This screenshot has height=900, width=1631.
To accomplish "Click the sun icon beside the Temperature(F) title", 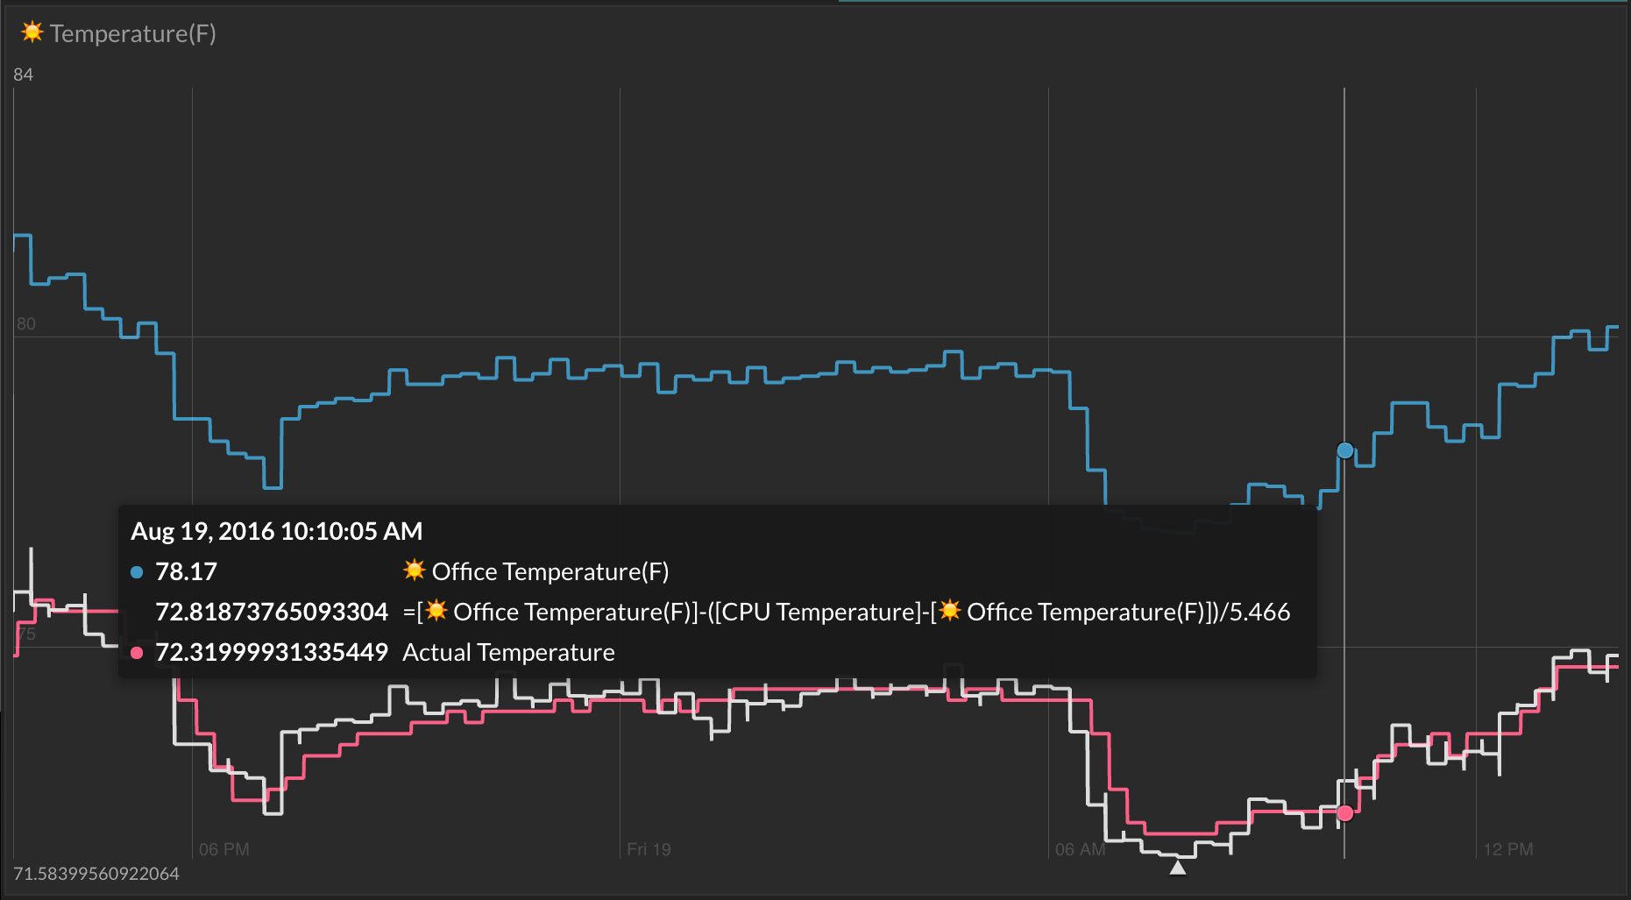I will click(x=31, y=32).
